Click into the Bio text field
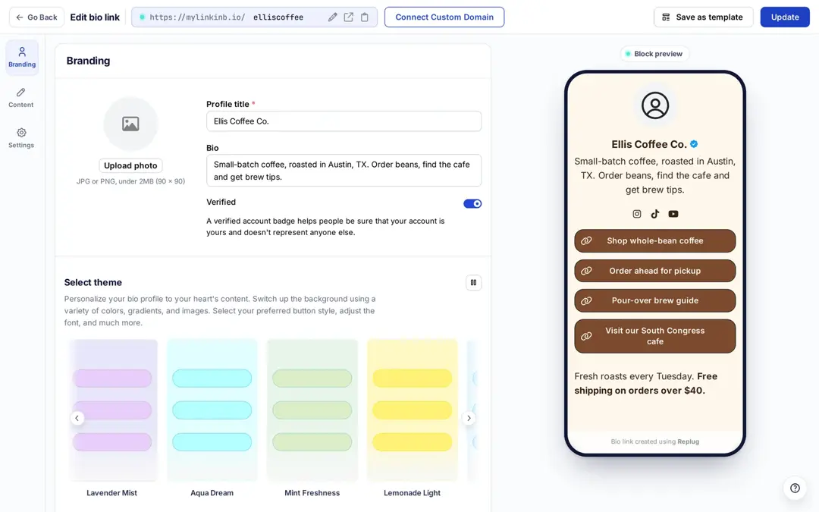Image resolution: width=819 pixels, height=512 pixels. [344, 171]
